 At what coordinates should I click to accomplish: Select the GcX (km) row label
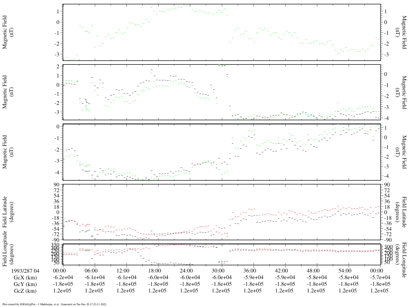tap(25, 278)
